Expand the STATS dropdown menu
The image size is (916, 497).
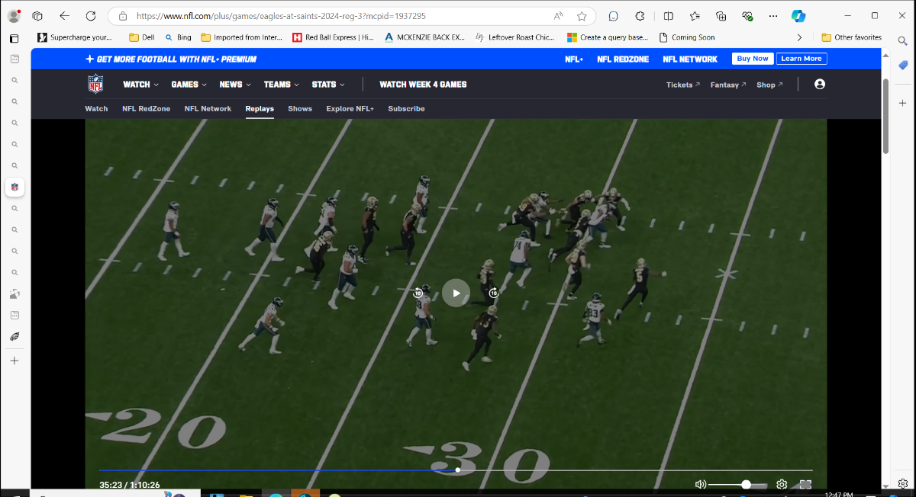328,85
